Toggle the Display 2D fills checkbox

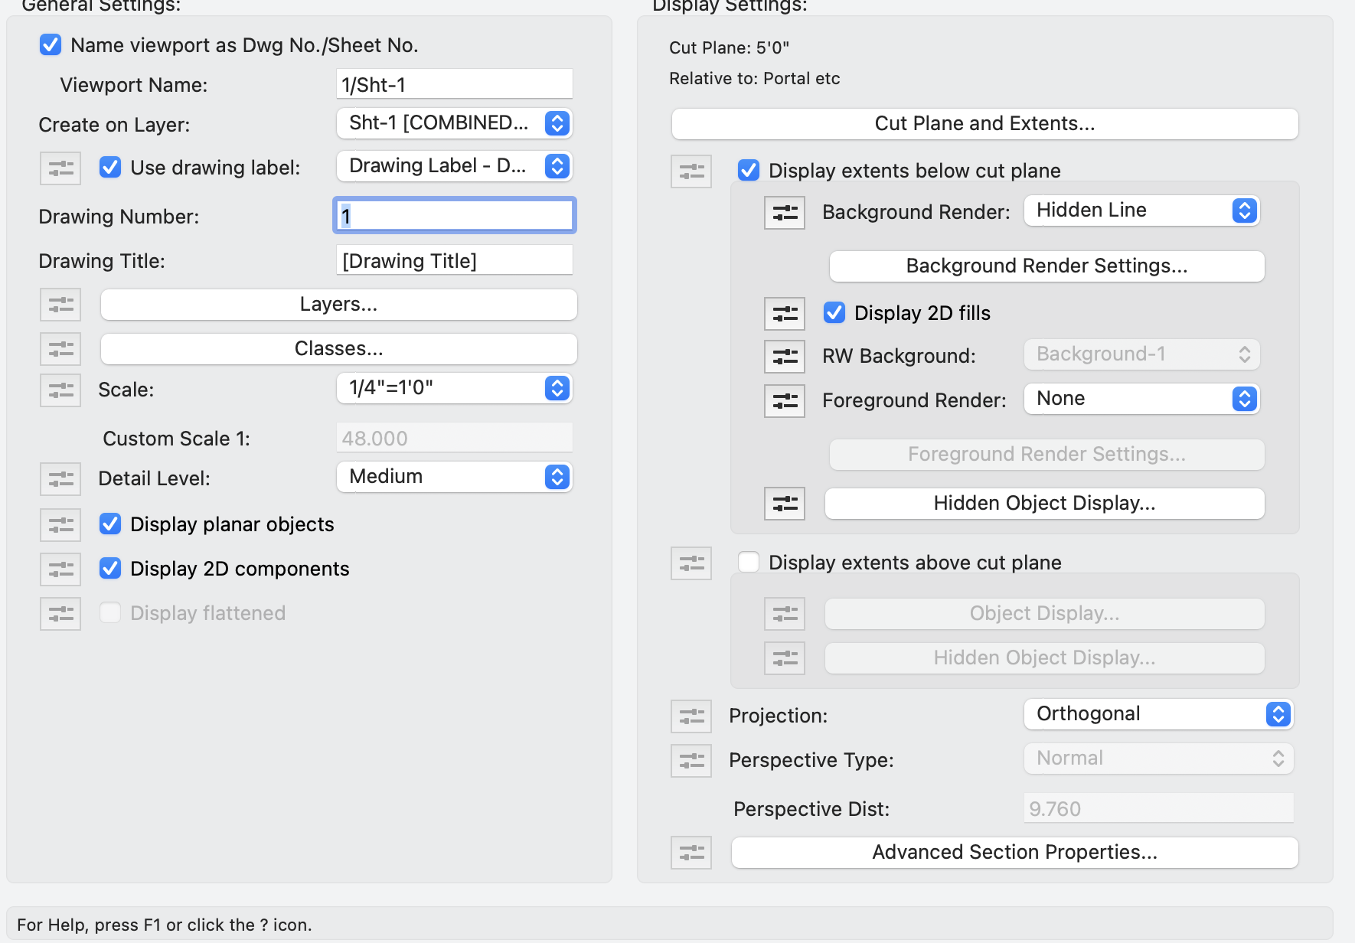[834, 313]
